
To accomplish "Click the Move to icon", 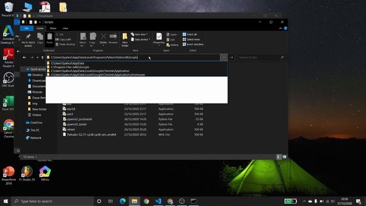I will tap(83, 39).
